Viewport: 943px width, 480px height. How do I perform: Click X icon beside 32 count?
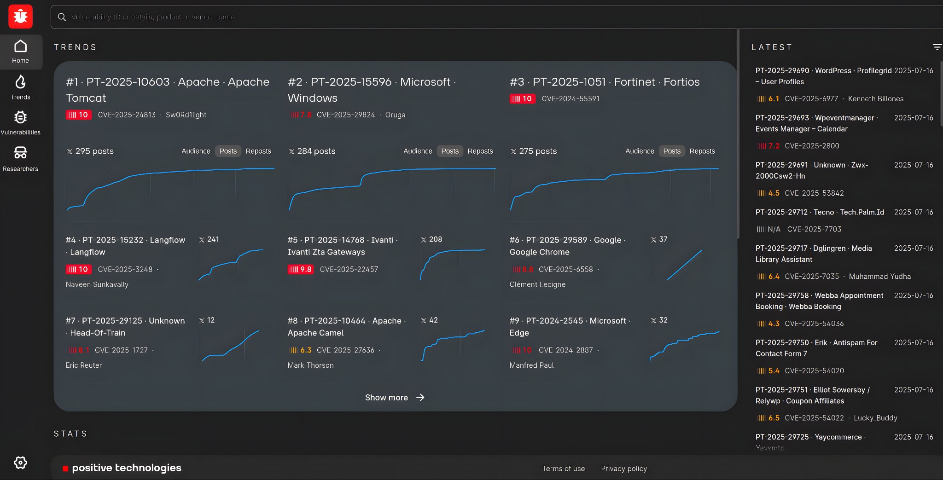(x=653, y=320)
